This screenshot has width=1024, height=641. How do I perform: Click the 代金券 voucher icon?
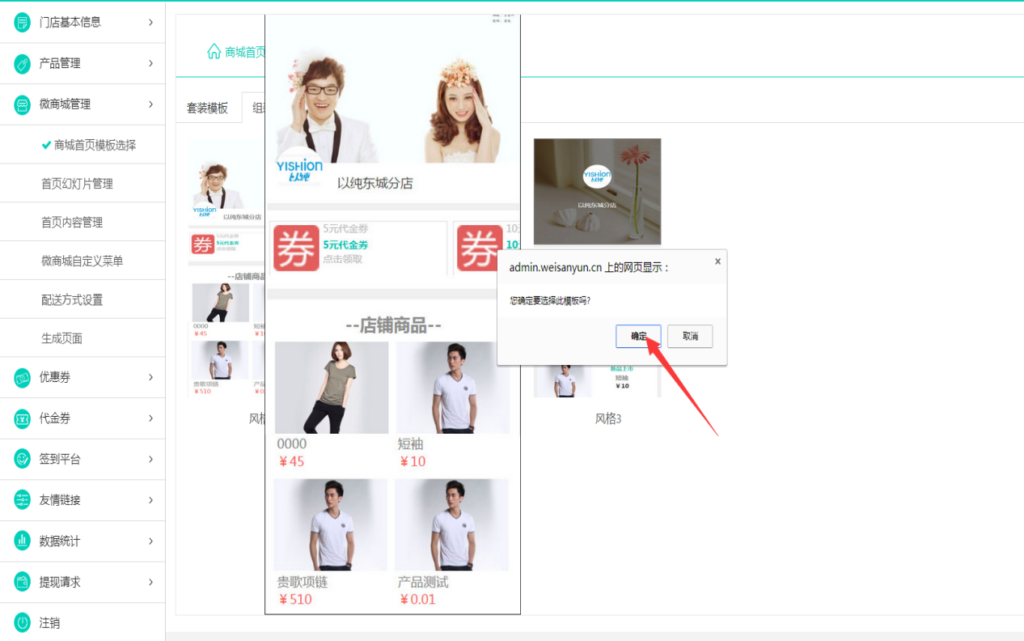tap(23, 418)
